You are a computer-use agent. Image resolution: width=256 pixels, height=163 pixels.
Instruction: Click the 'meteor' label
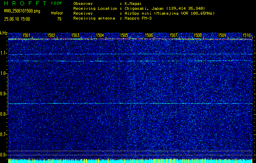coord(57,13)
